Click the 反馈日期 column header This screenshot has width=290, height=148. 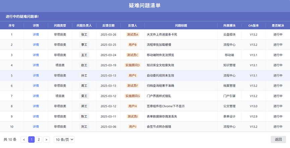click(x=108, y=25)
